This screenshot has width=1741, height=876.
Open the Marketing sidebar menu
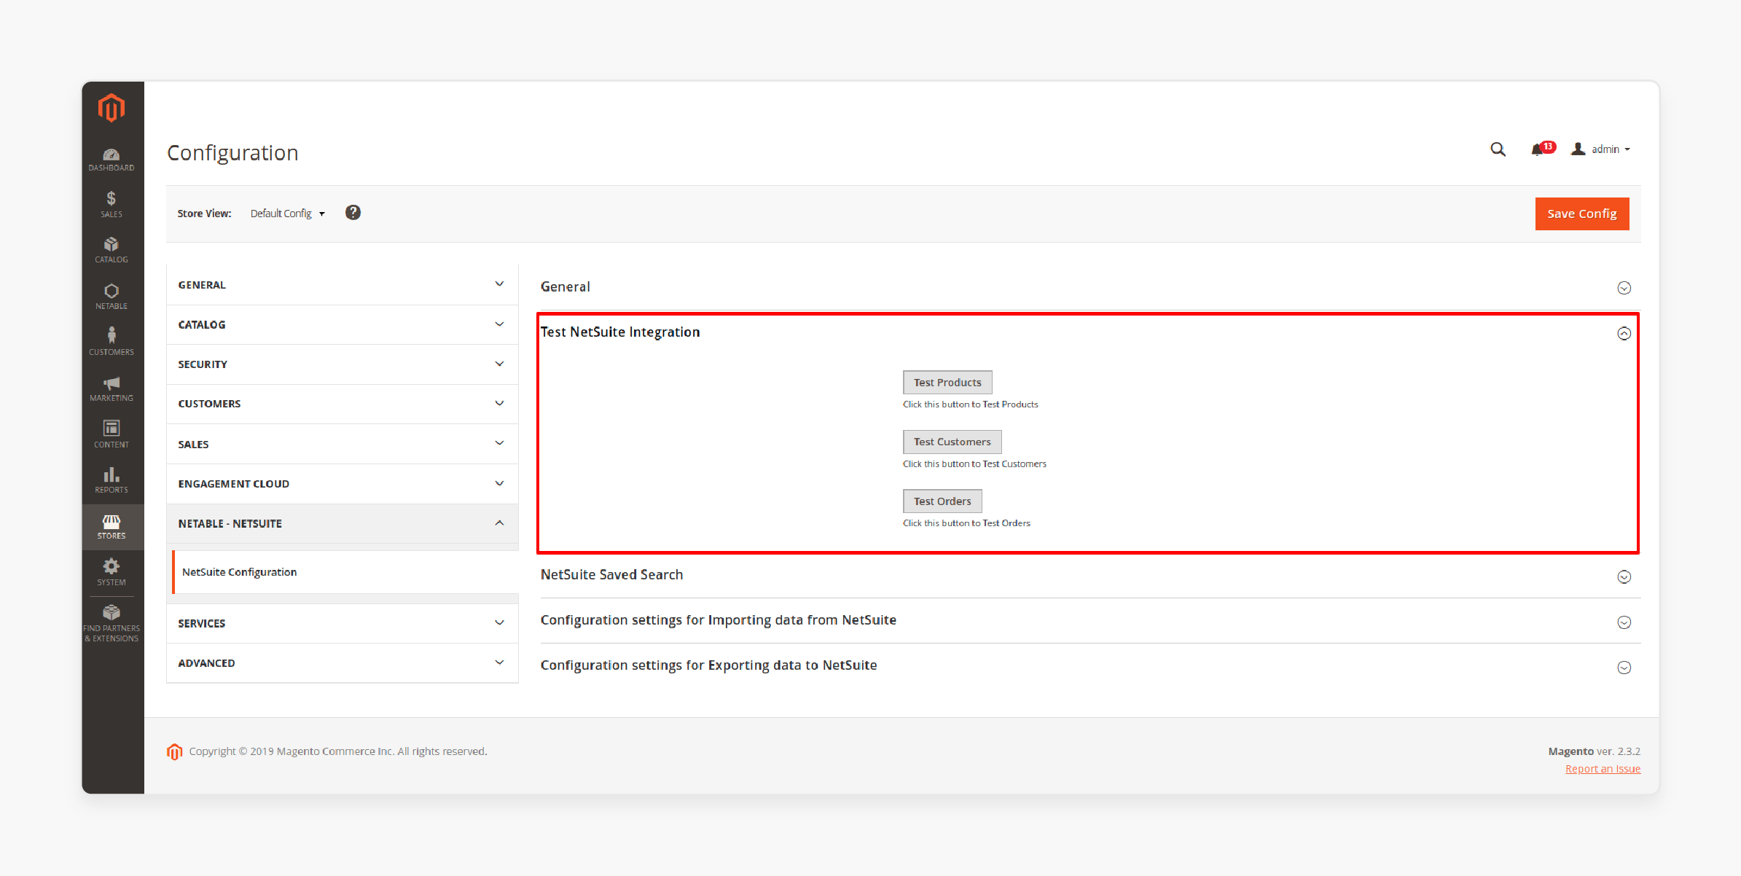click(x=111, y=388)
